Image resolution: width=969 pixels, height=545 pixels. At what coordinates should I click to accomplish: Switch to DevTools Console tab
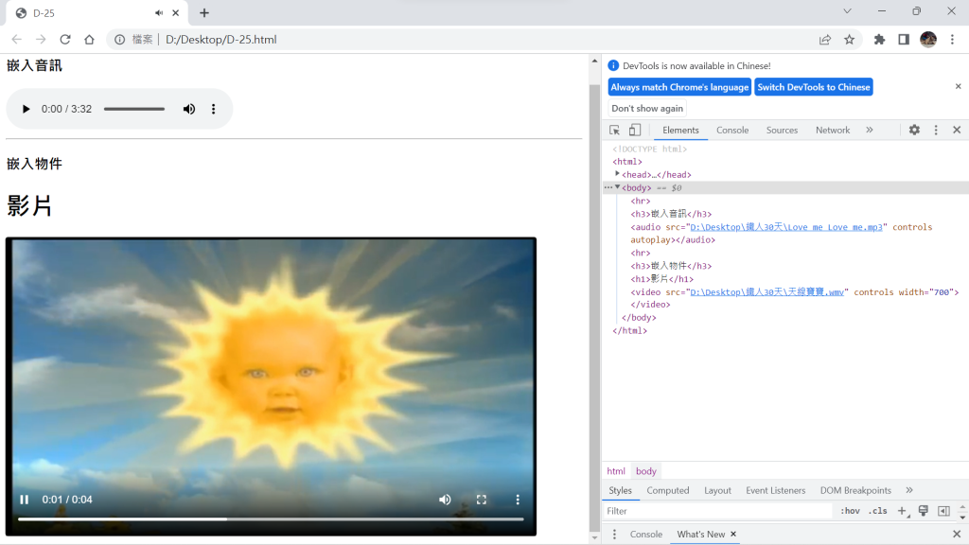pos(732,131)
